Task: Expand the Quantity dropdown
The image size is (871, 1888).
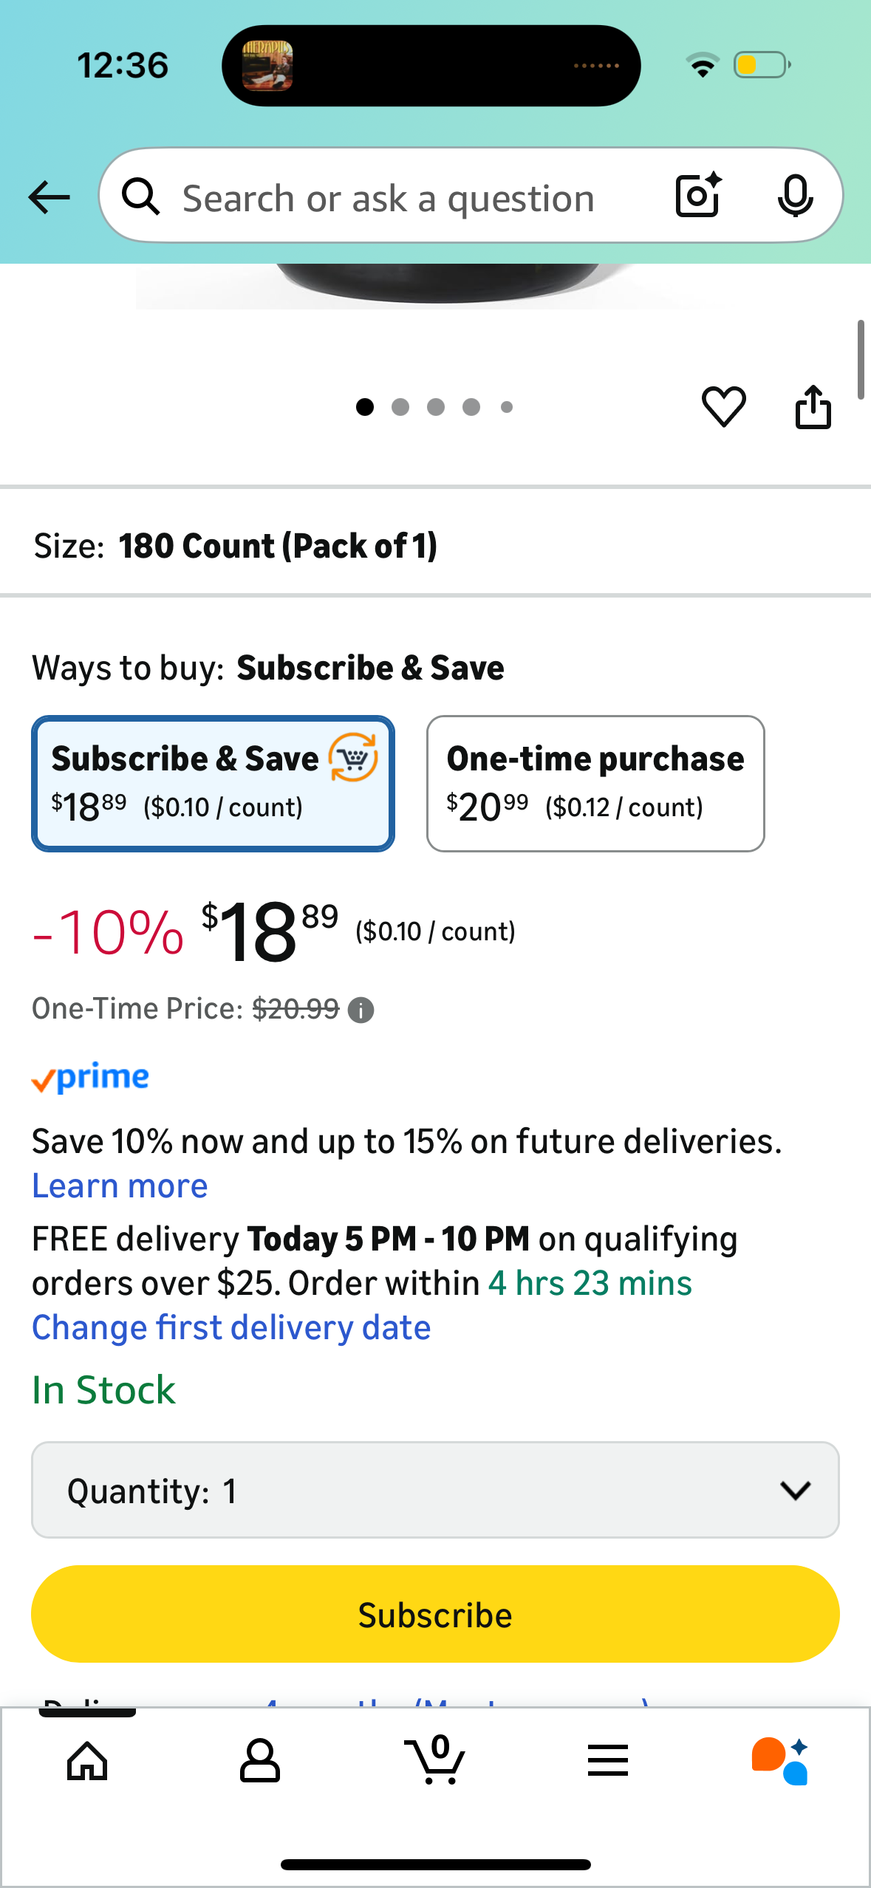Action: [x=435, y=1490]
